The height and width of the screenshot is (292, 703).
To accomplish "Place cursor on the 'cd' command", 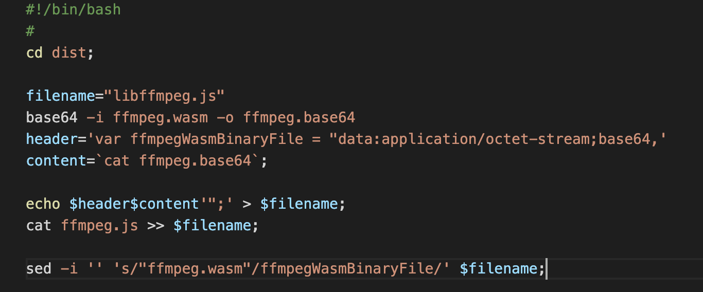I will (x=34, y=52).
